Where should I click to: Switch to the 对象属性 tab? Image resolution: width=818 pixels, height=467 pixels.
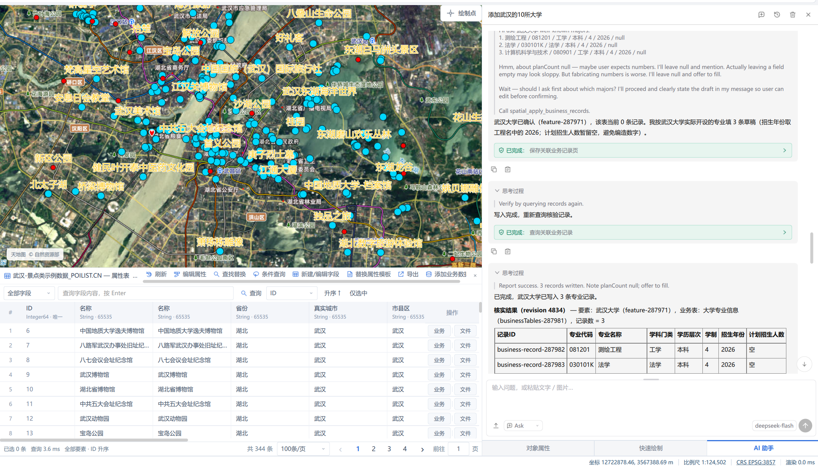tap(538, 448)
